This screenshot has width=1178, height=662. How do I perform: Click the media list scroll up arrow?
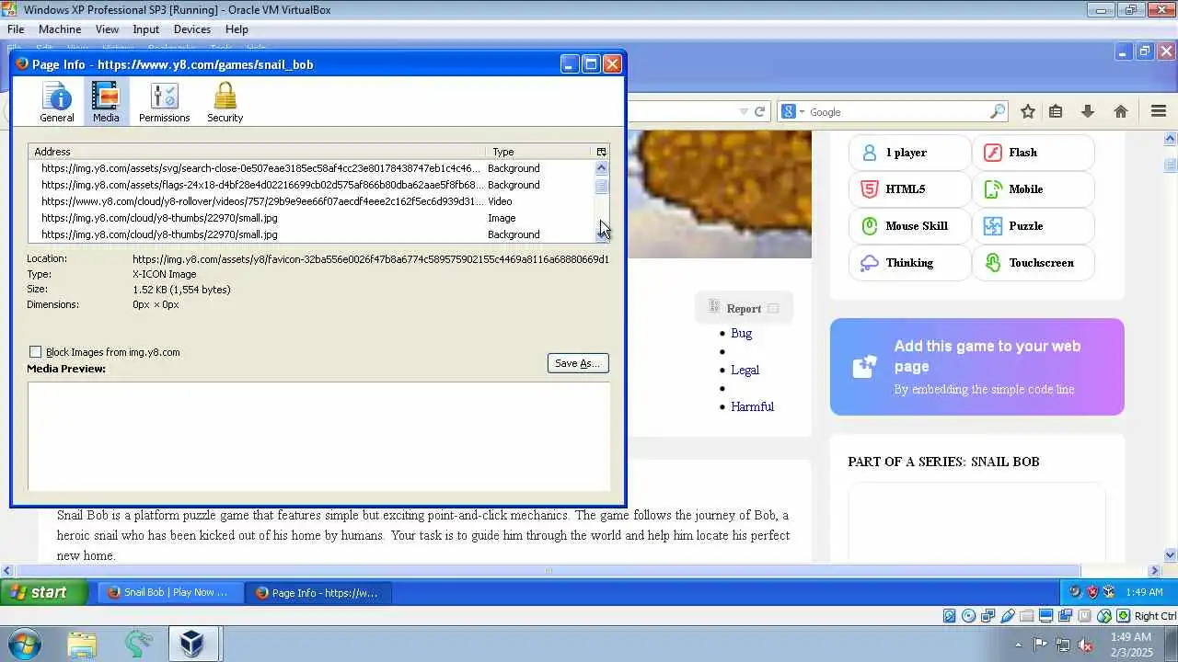[x=601, y=167]
